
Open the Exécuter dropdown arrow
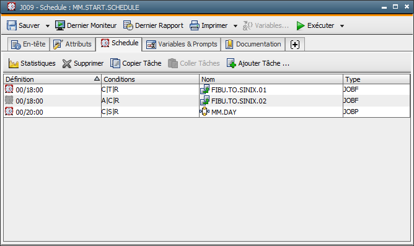tap(342, 26)
